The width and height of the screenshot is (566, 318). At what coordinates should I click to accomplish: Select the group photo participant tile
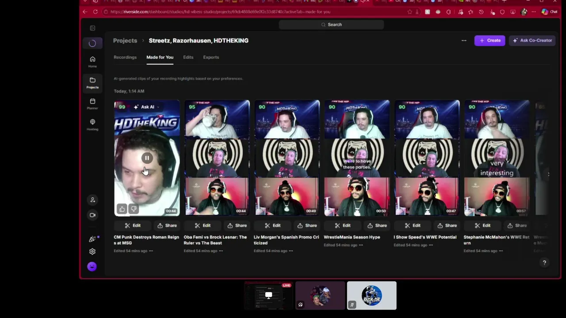[320, 295]
